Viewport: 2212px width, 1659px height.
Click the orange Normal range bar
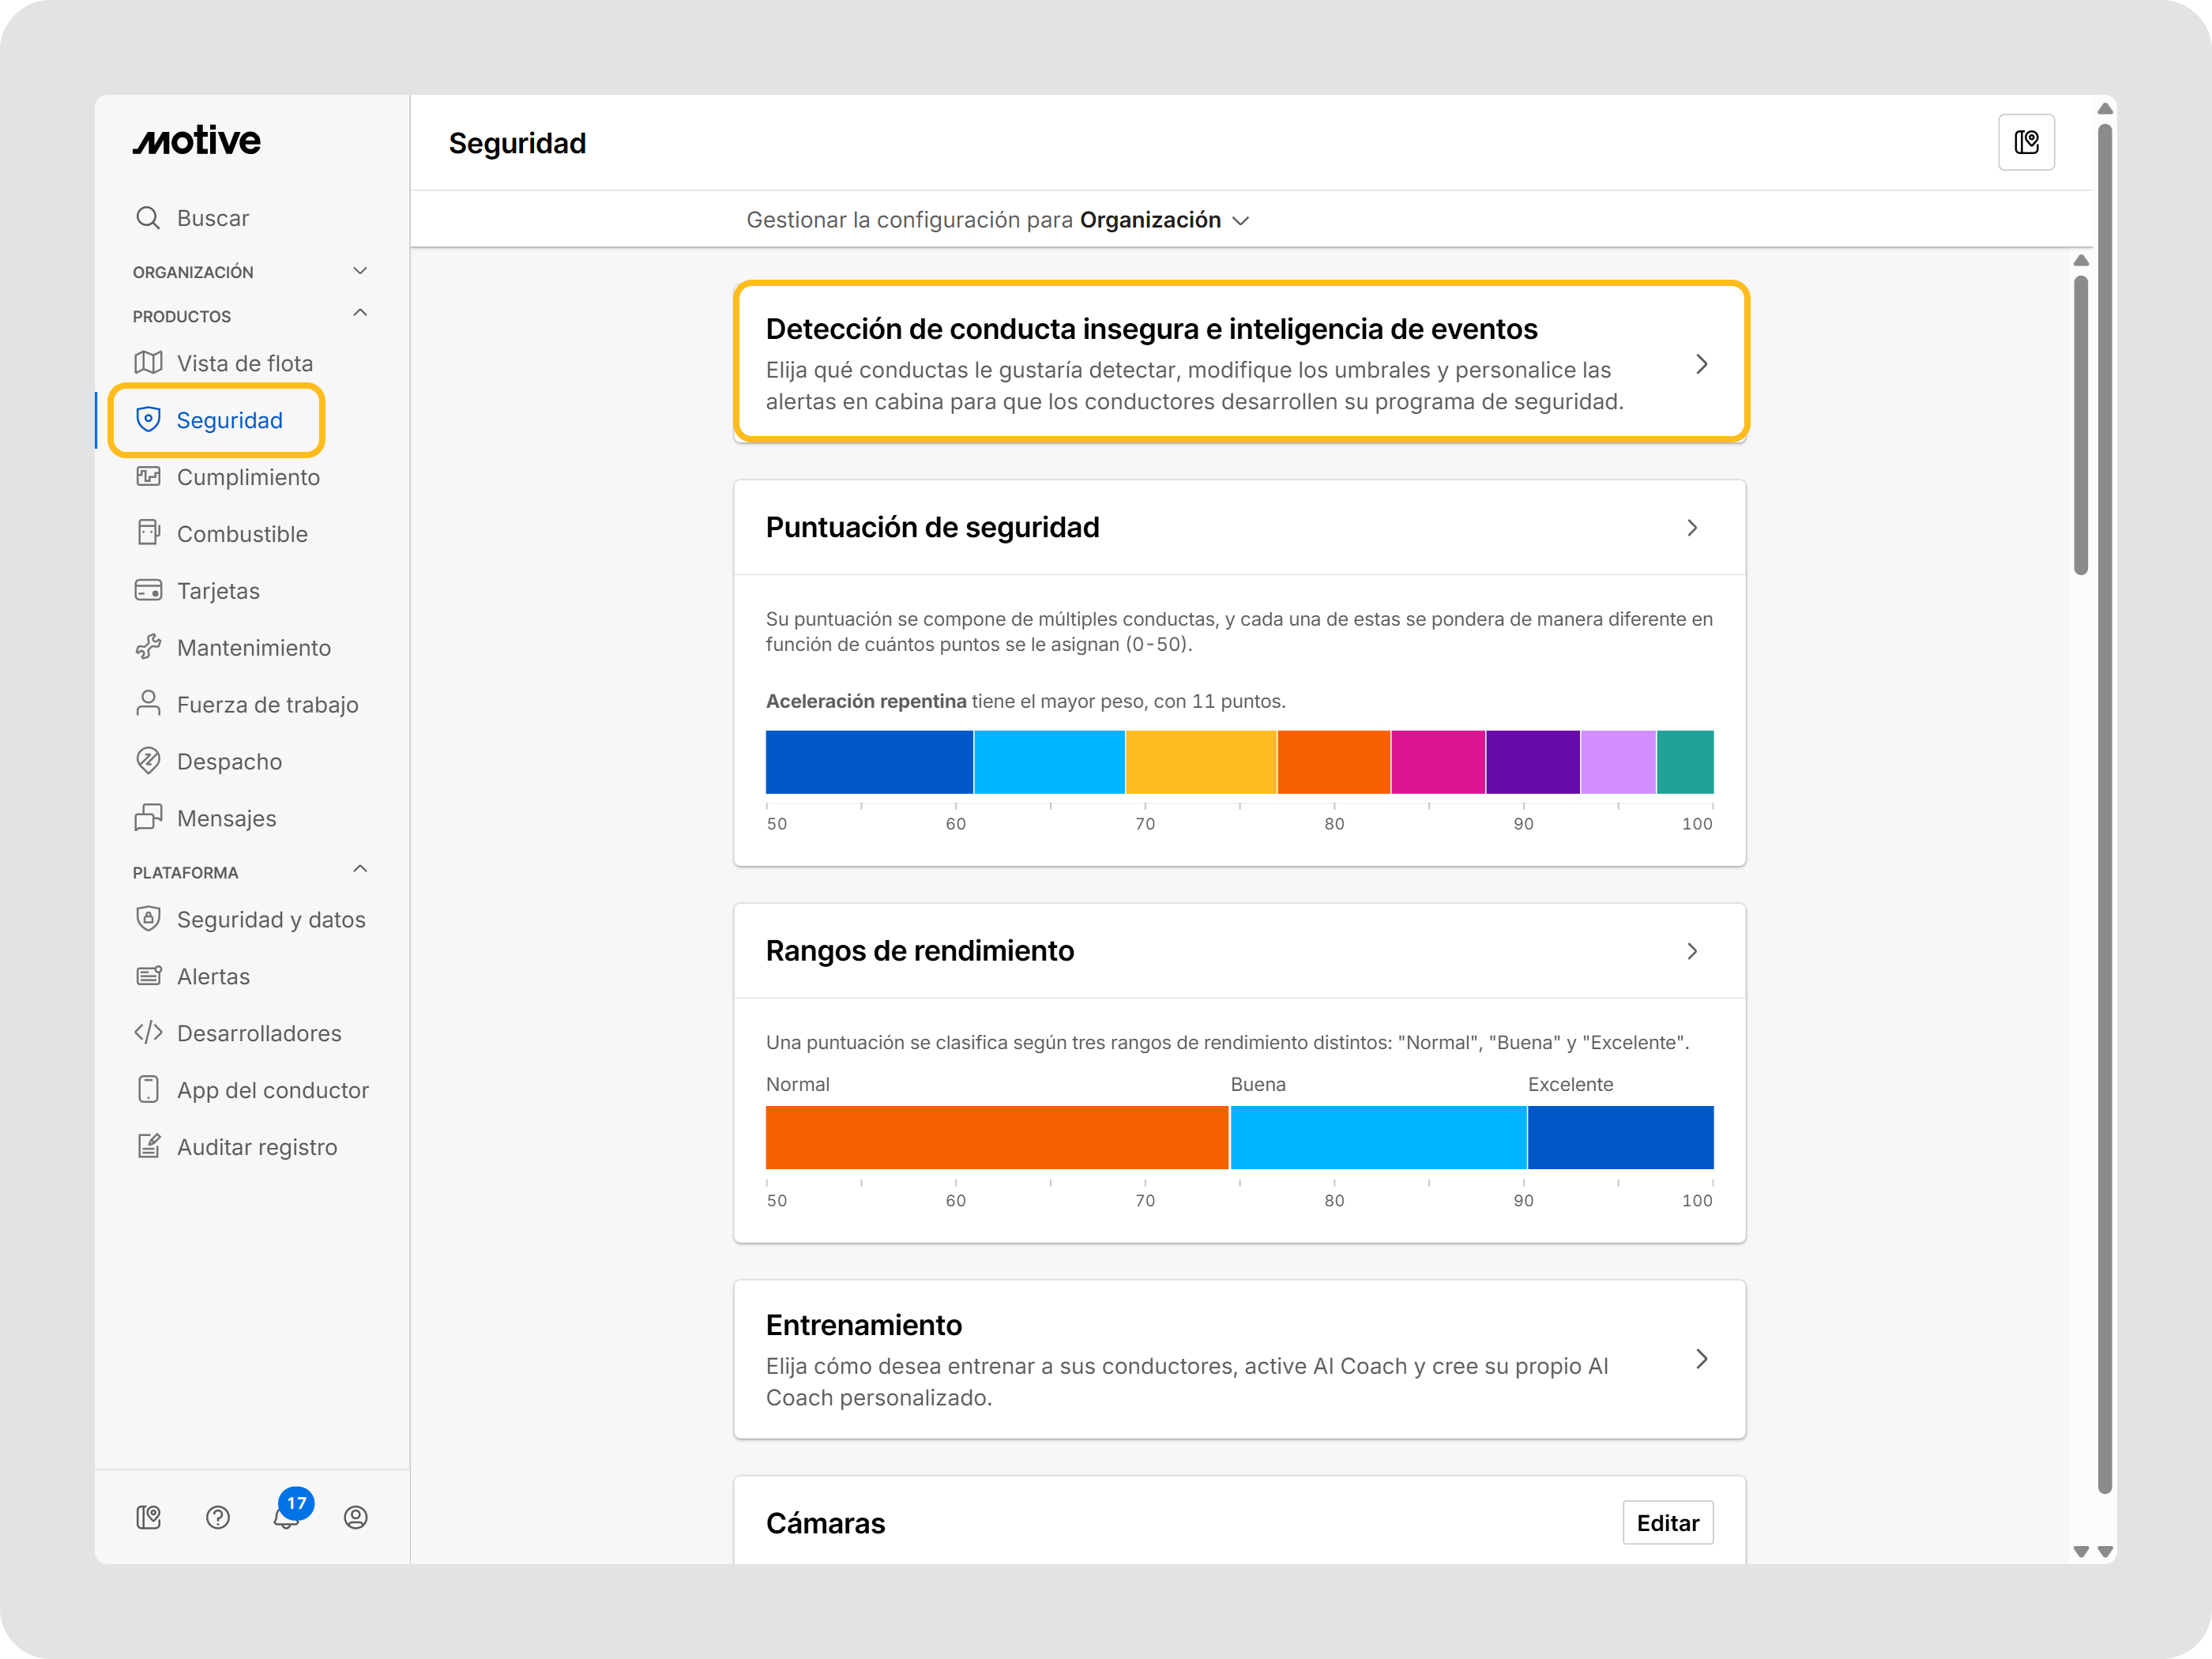[996, 1137]
